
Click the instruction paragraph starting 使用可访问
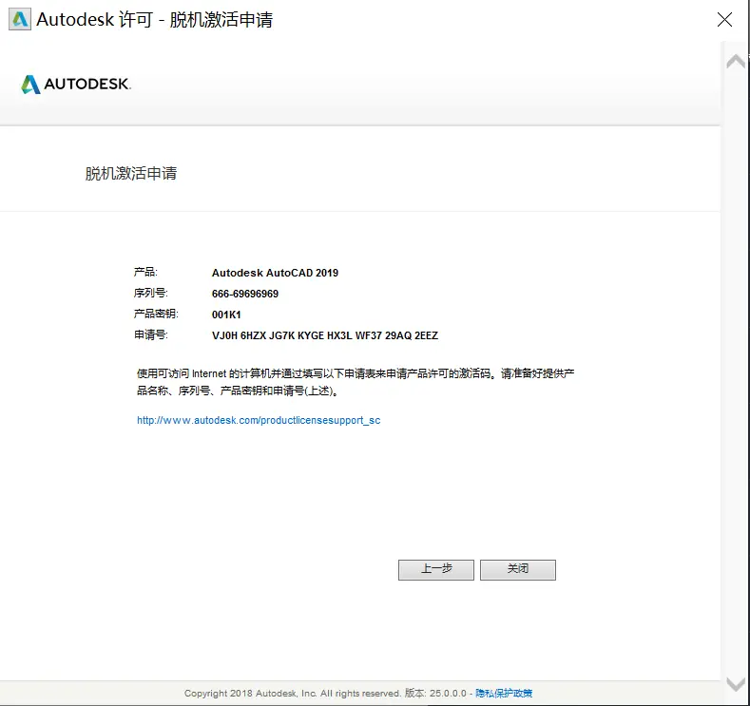point(356,382)
